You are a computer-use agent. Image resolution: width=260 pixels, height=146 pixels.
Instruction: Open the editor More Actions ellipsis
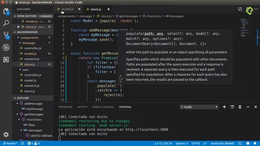pyautogui.click(x=256, y=9)
